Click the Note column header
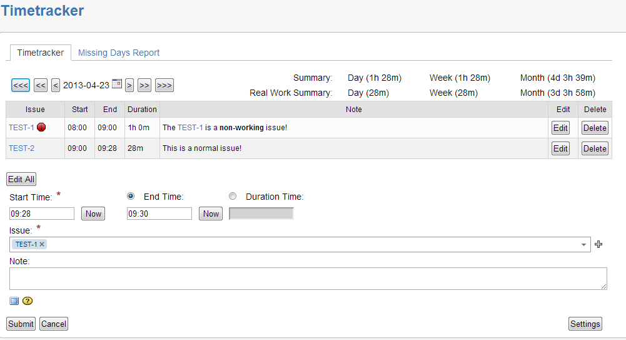This screenshot has width=626, height=340. coord(354,110)
